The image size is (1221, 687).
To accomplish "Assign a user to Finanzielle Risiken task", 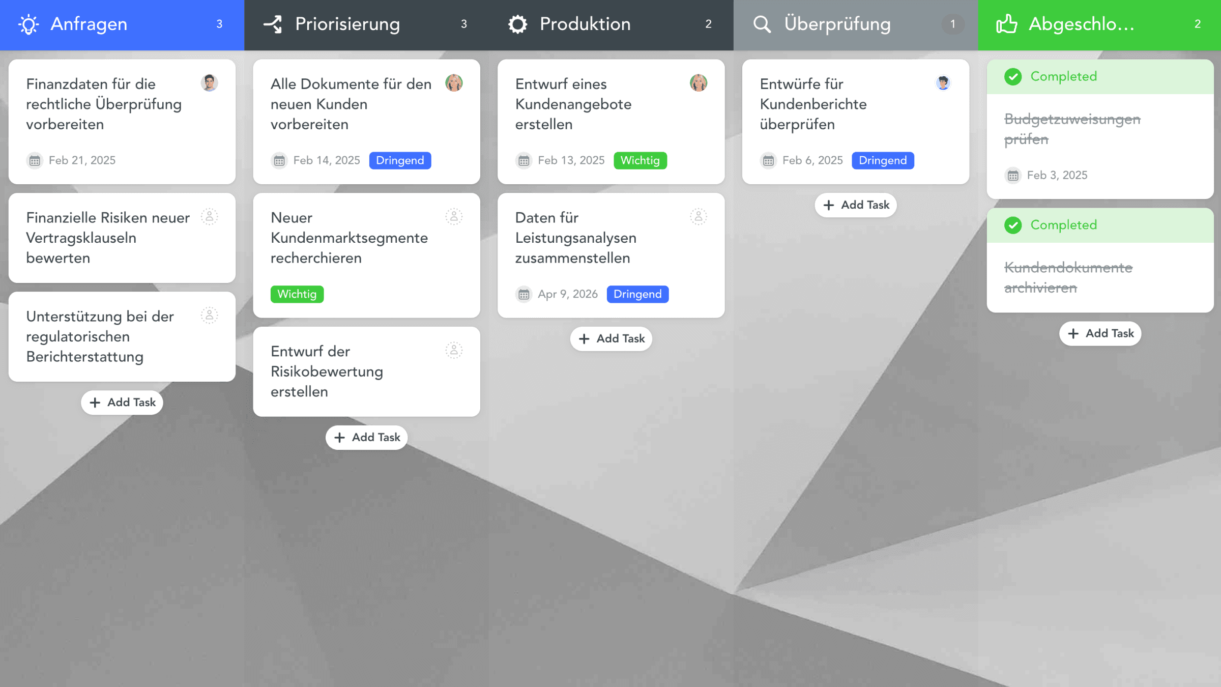I will click(209, 217).
